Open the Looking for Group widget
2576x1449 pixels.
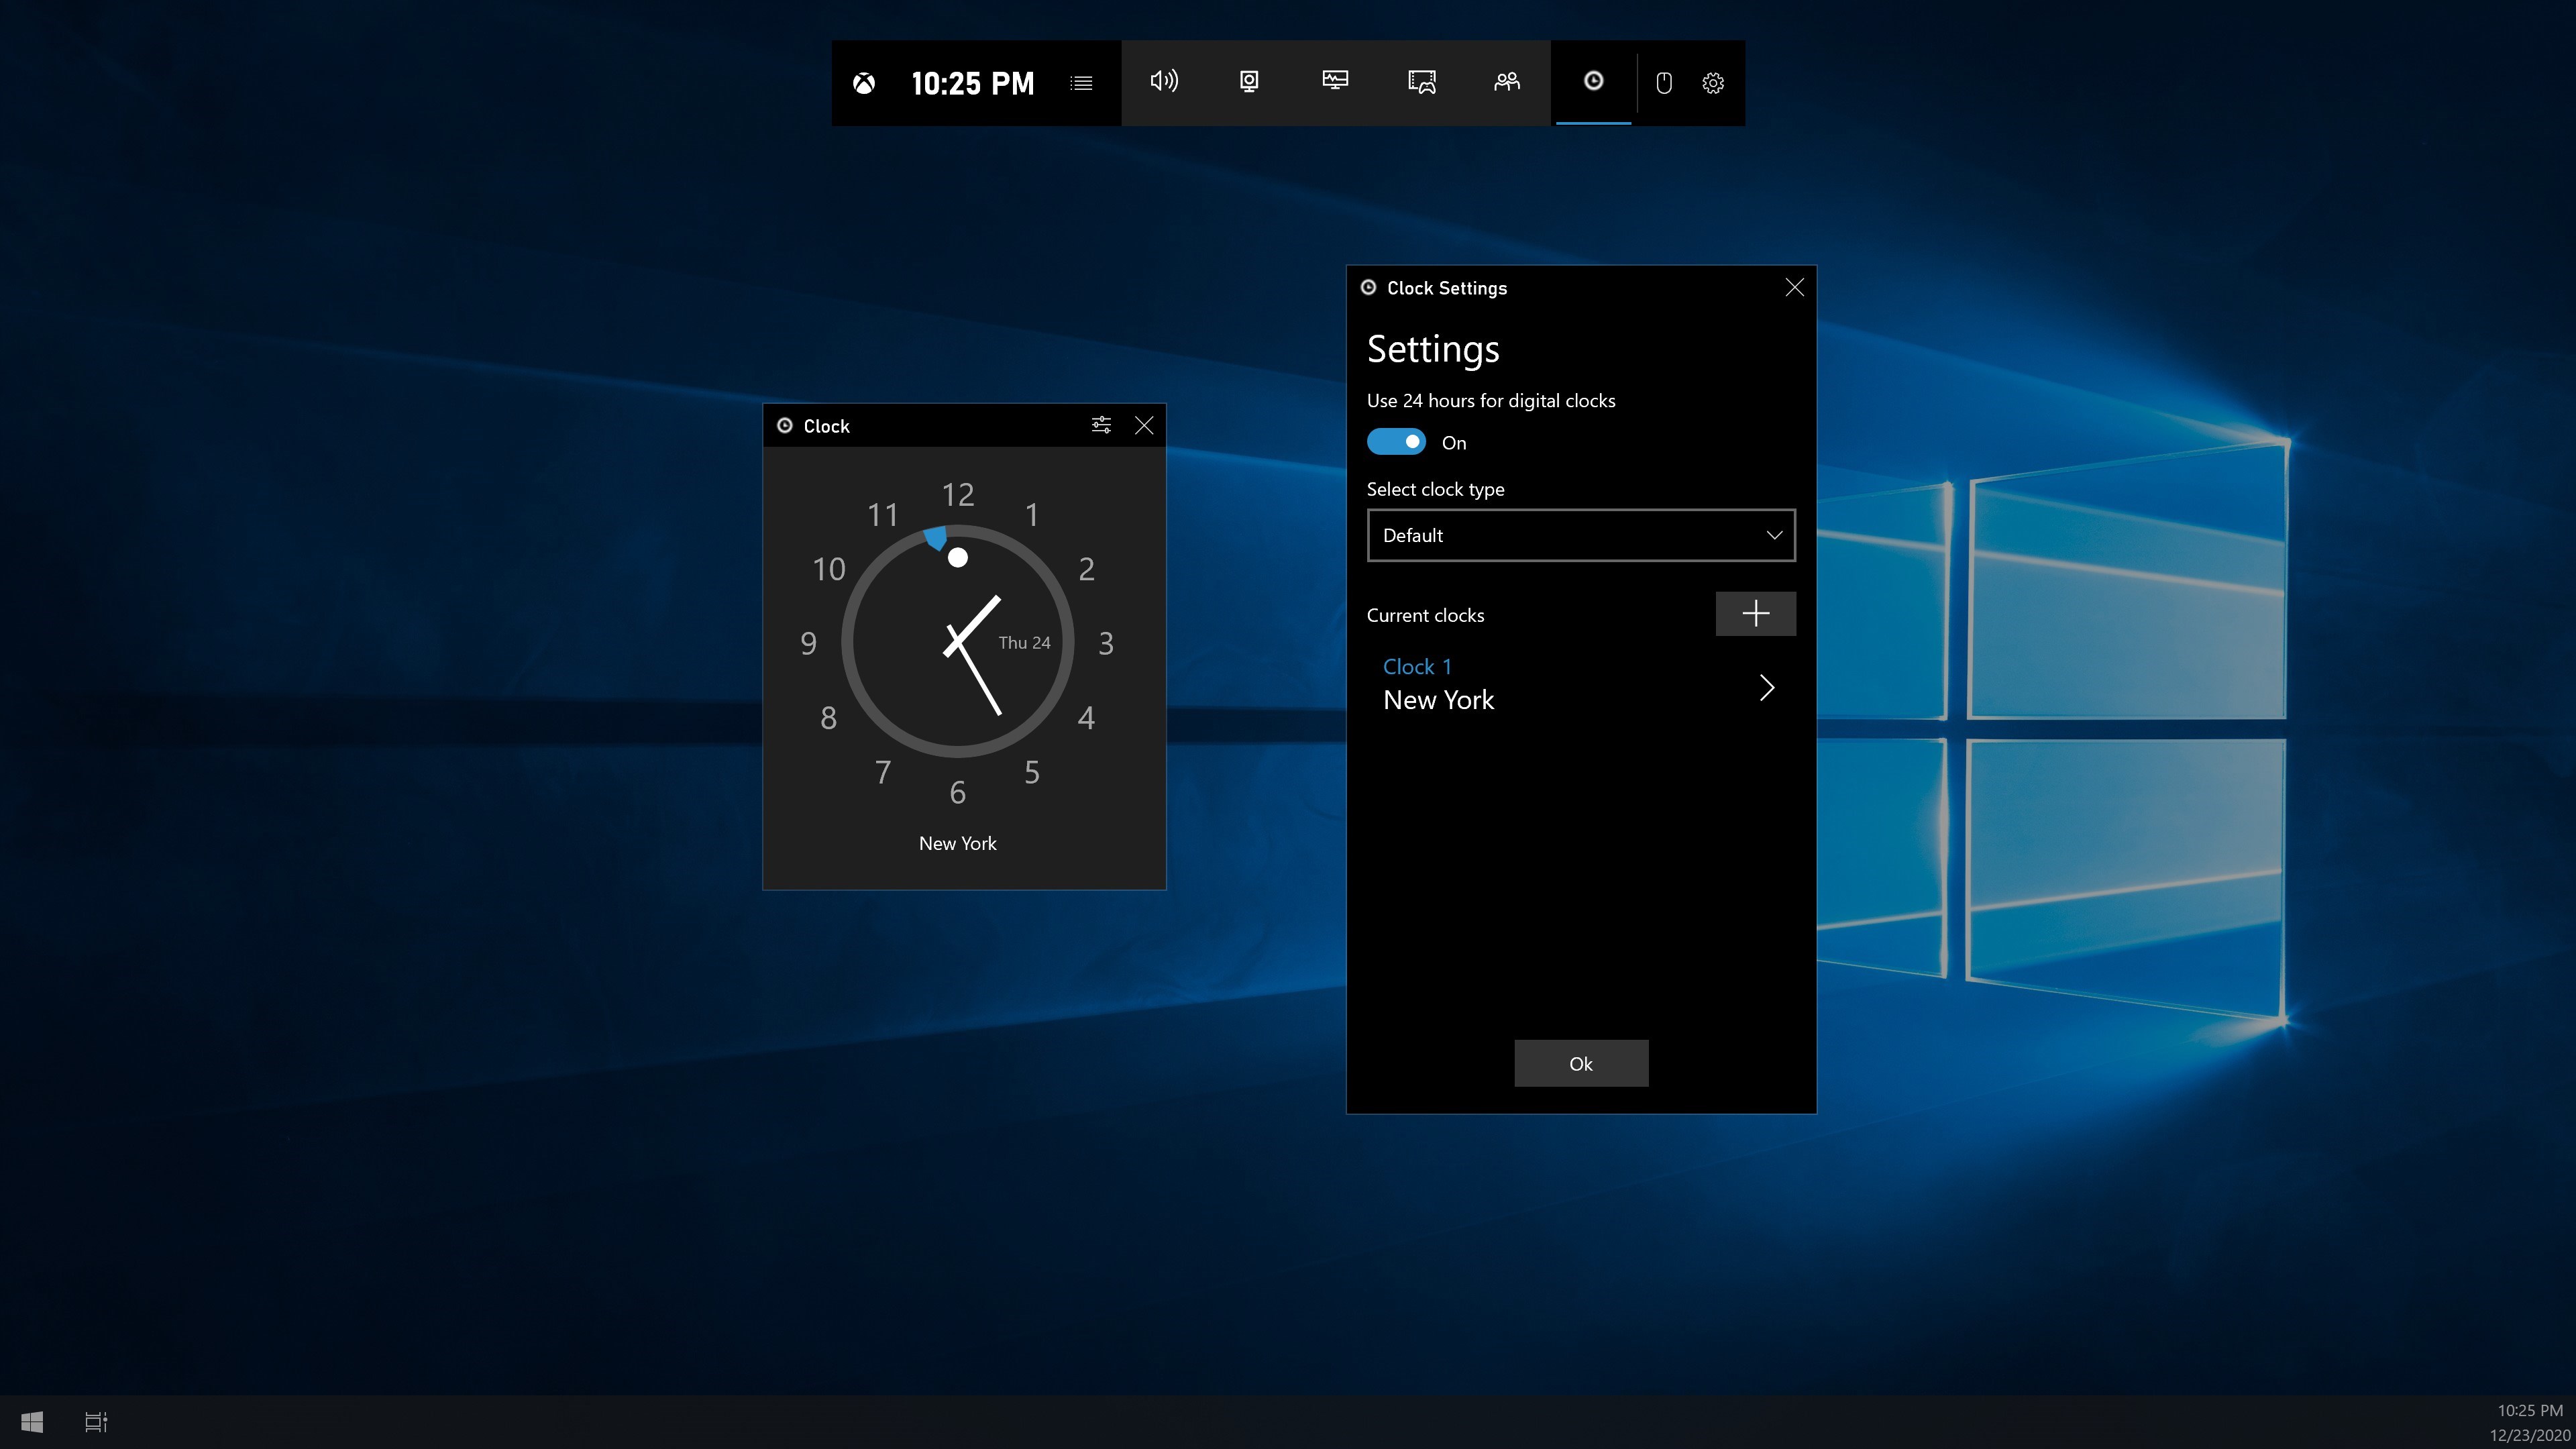click(x=1507, y=82)
